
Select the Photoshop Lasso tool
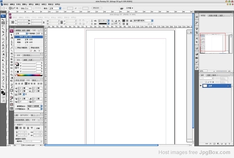(3, 26)
